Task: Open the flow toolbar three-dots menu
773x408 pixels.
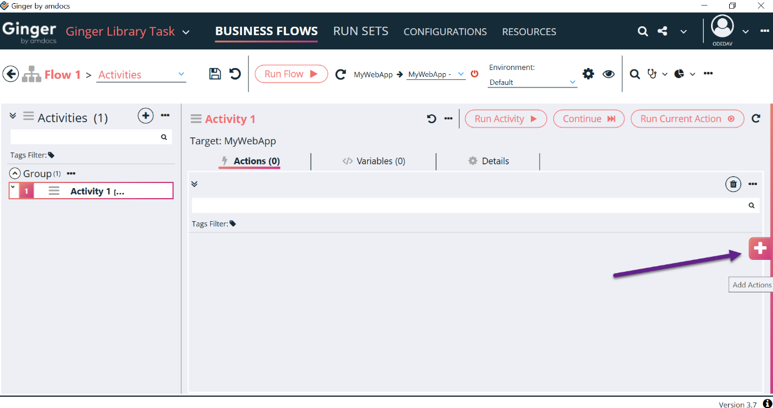Action: pyautogui.click(x=708, y=73)
